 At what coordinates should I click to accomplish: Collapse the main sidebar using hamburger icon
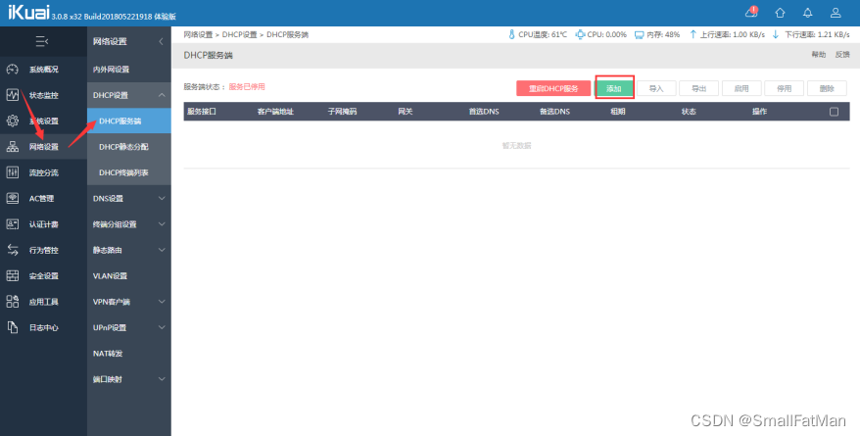click(x=42, y=41)
